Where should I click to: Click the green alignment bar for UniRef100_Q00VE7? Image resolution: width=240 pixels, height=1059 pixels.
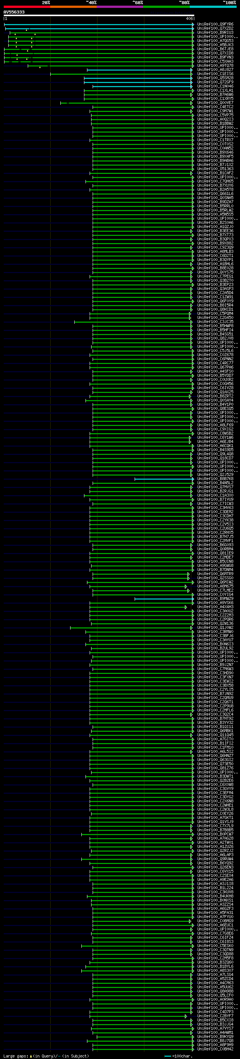point(126,103)
